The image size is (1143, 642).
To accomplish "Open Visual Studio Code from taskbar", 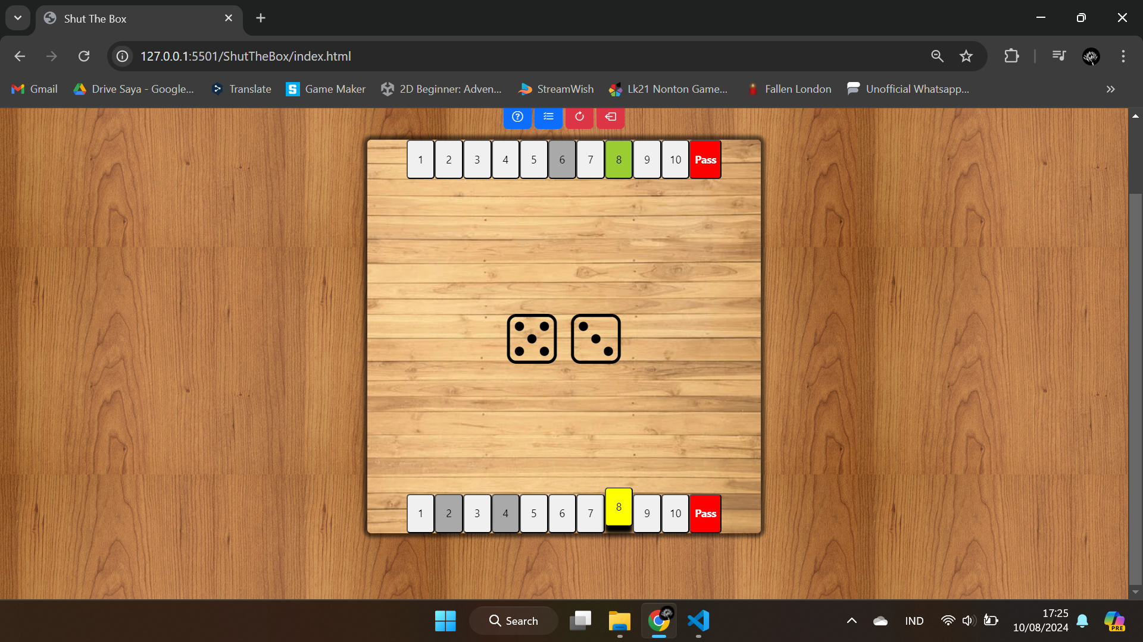I will click(698, 621).
